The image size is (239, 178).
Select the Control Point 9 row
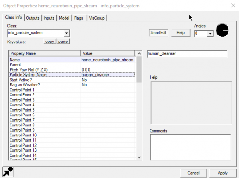click(72, 130)
